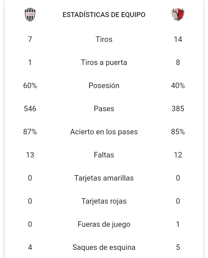
Task: Select the Faltas stat label
Action: (104, 155)
